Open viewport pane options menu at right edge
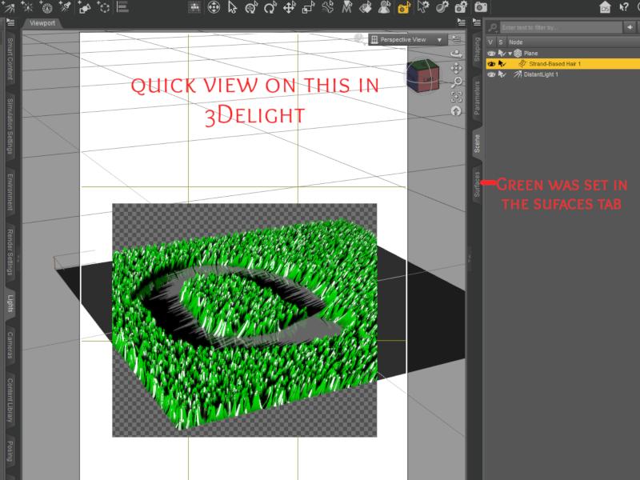 tap(462, 22)
